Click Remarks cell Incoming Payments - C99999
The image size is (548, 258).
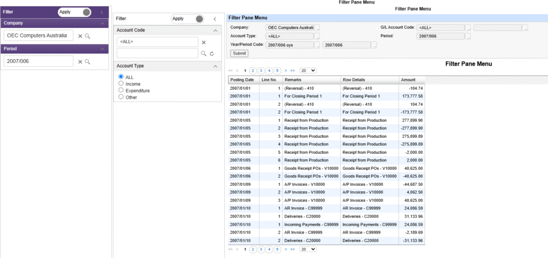coord(311,224)
